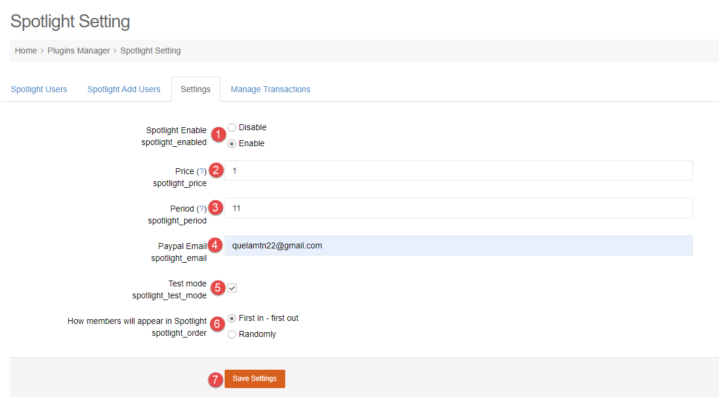This screenshot has height=397, width=719.
Task: Click the spotlight_order key text
Action: click(x=179, y=333)
